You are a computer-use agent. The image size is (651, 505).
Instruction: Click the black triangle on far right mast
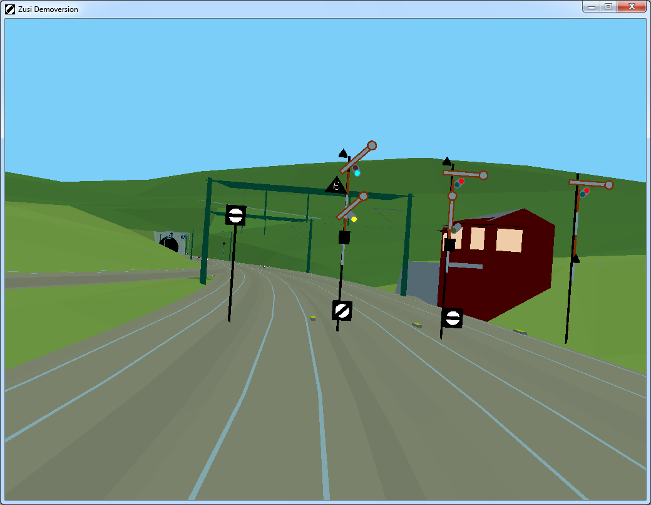(x=575, y=258)
